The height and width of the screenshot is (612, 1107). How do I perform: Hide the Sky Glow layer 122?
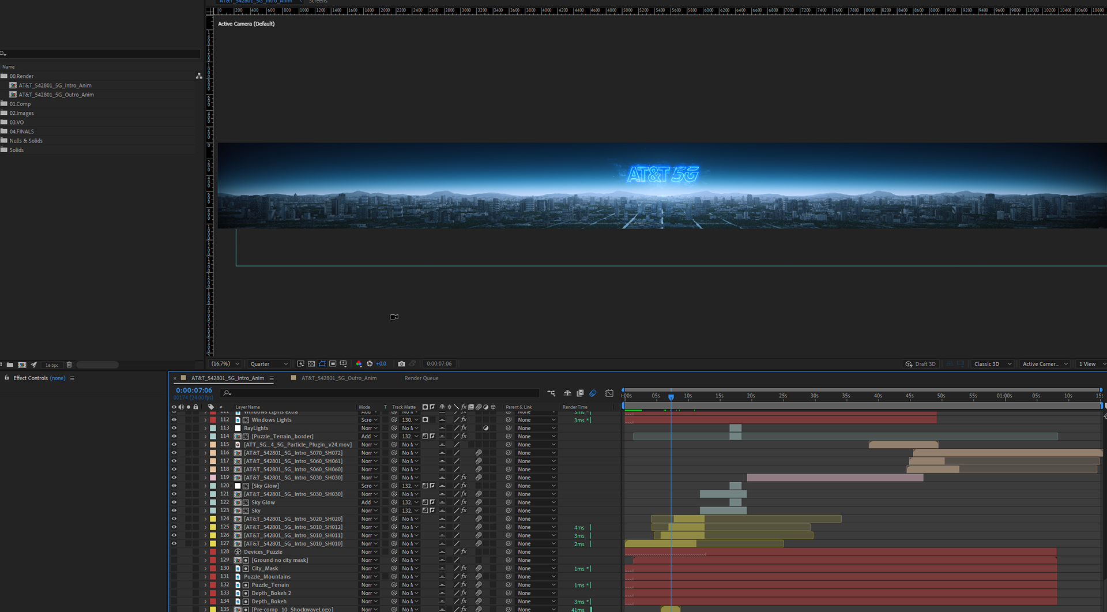pyautogui.click(x=174, y=502)
